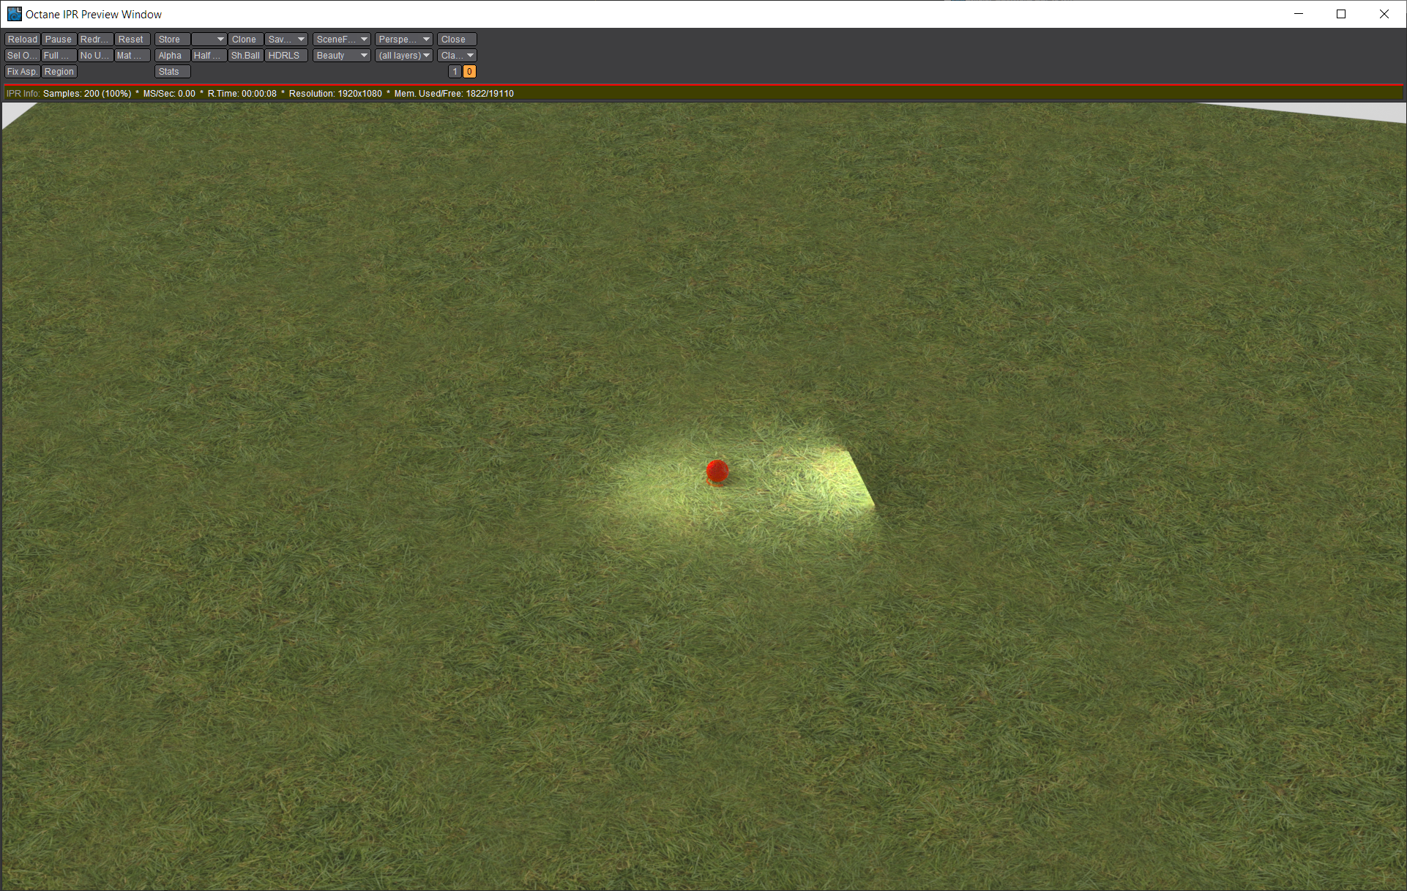
Task: Open the SceneF... dropdown
Action: click(x=341, y=40)
